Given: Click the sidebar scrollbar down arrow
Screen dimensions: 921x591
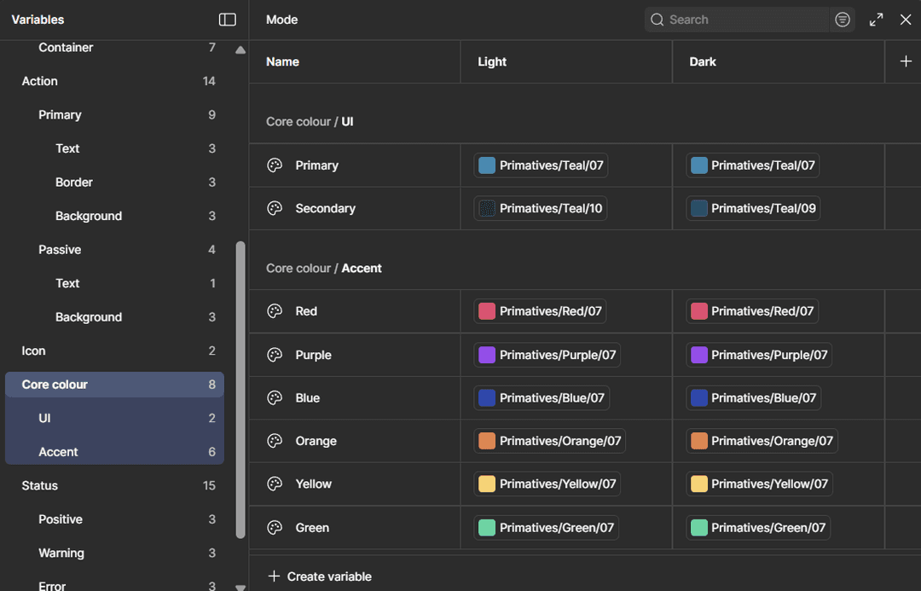Looking at the screenshot, I should tap(239, 585).
